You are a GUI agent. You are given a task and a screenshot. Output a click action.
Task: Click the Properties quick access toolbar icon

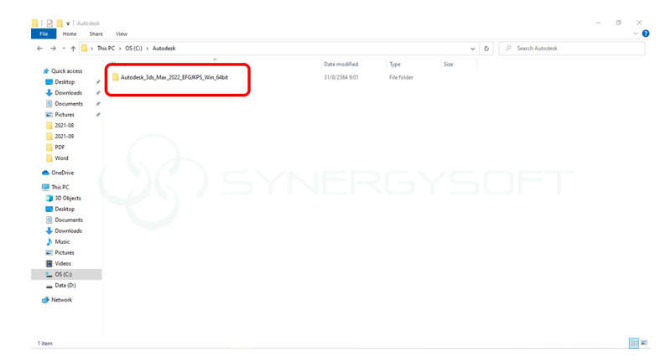click(x=49, y=23)
